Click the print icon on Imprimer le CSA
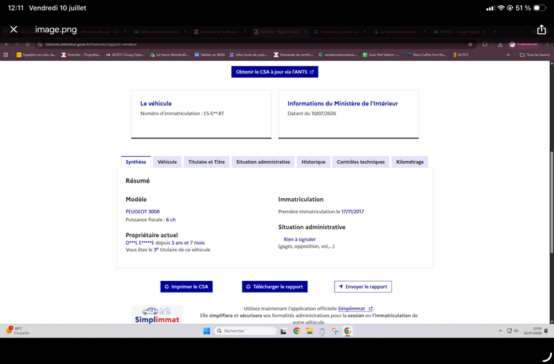This screenshot has width=554, height=364. tap(166, 286)
